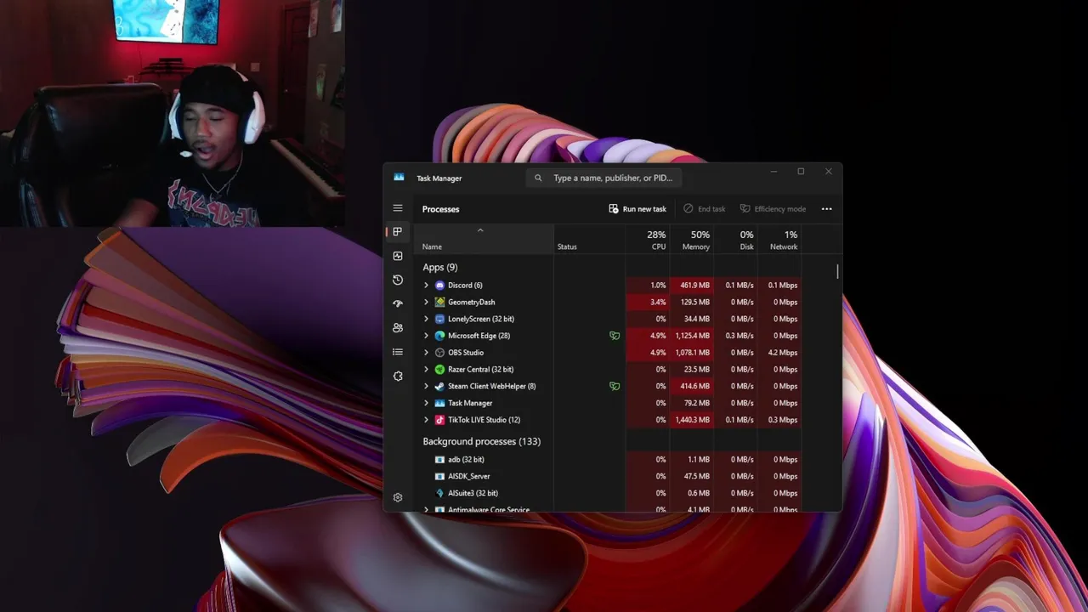Select the adb (32 bit) process row name
Image resolution: width=1088 pixels, height=612 pixels.
(x=466, y=460)
